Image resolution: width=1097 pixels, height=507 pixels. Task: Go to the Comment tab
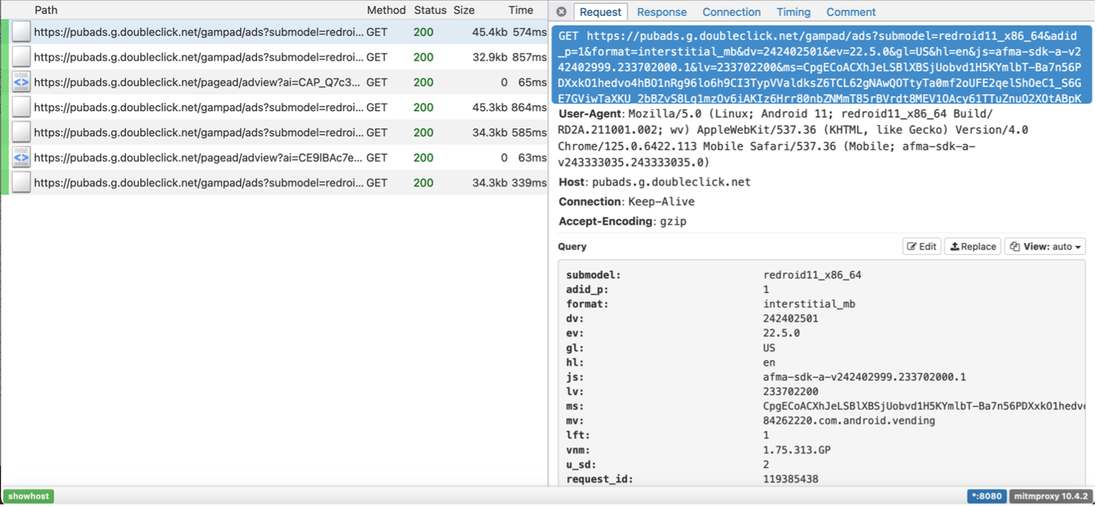tap(850, 12)
